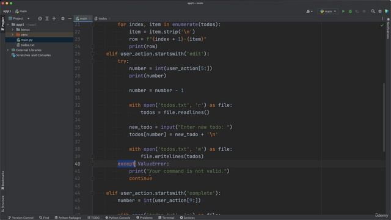Click print(number) on line 28

pos(147,76)
